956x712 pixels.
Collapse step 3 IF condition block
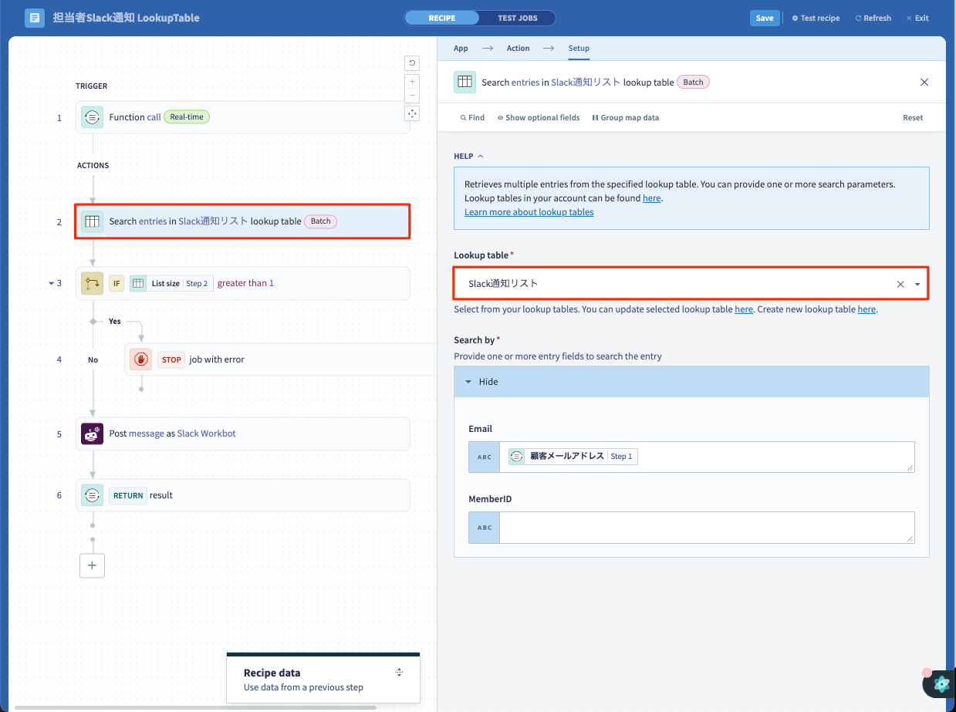[x=51, y=283]
